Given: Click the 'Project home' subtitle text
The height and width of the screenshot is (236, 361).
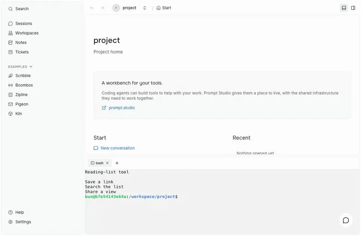Looking at the screenshot, I should [108, 52].
